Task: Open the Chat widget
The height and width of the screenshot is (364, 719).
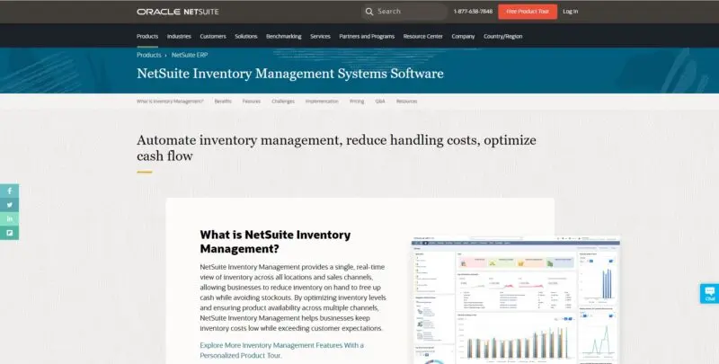Action: point(709,293)
